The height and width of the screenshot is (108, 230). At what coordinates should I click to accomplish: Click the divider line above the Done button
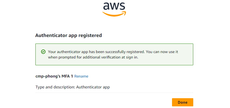tap(114, 92)
